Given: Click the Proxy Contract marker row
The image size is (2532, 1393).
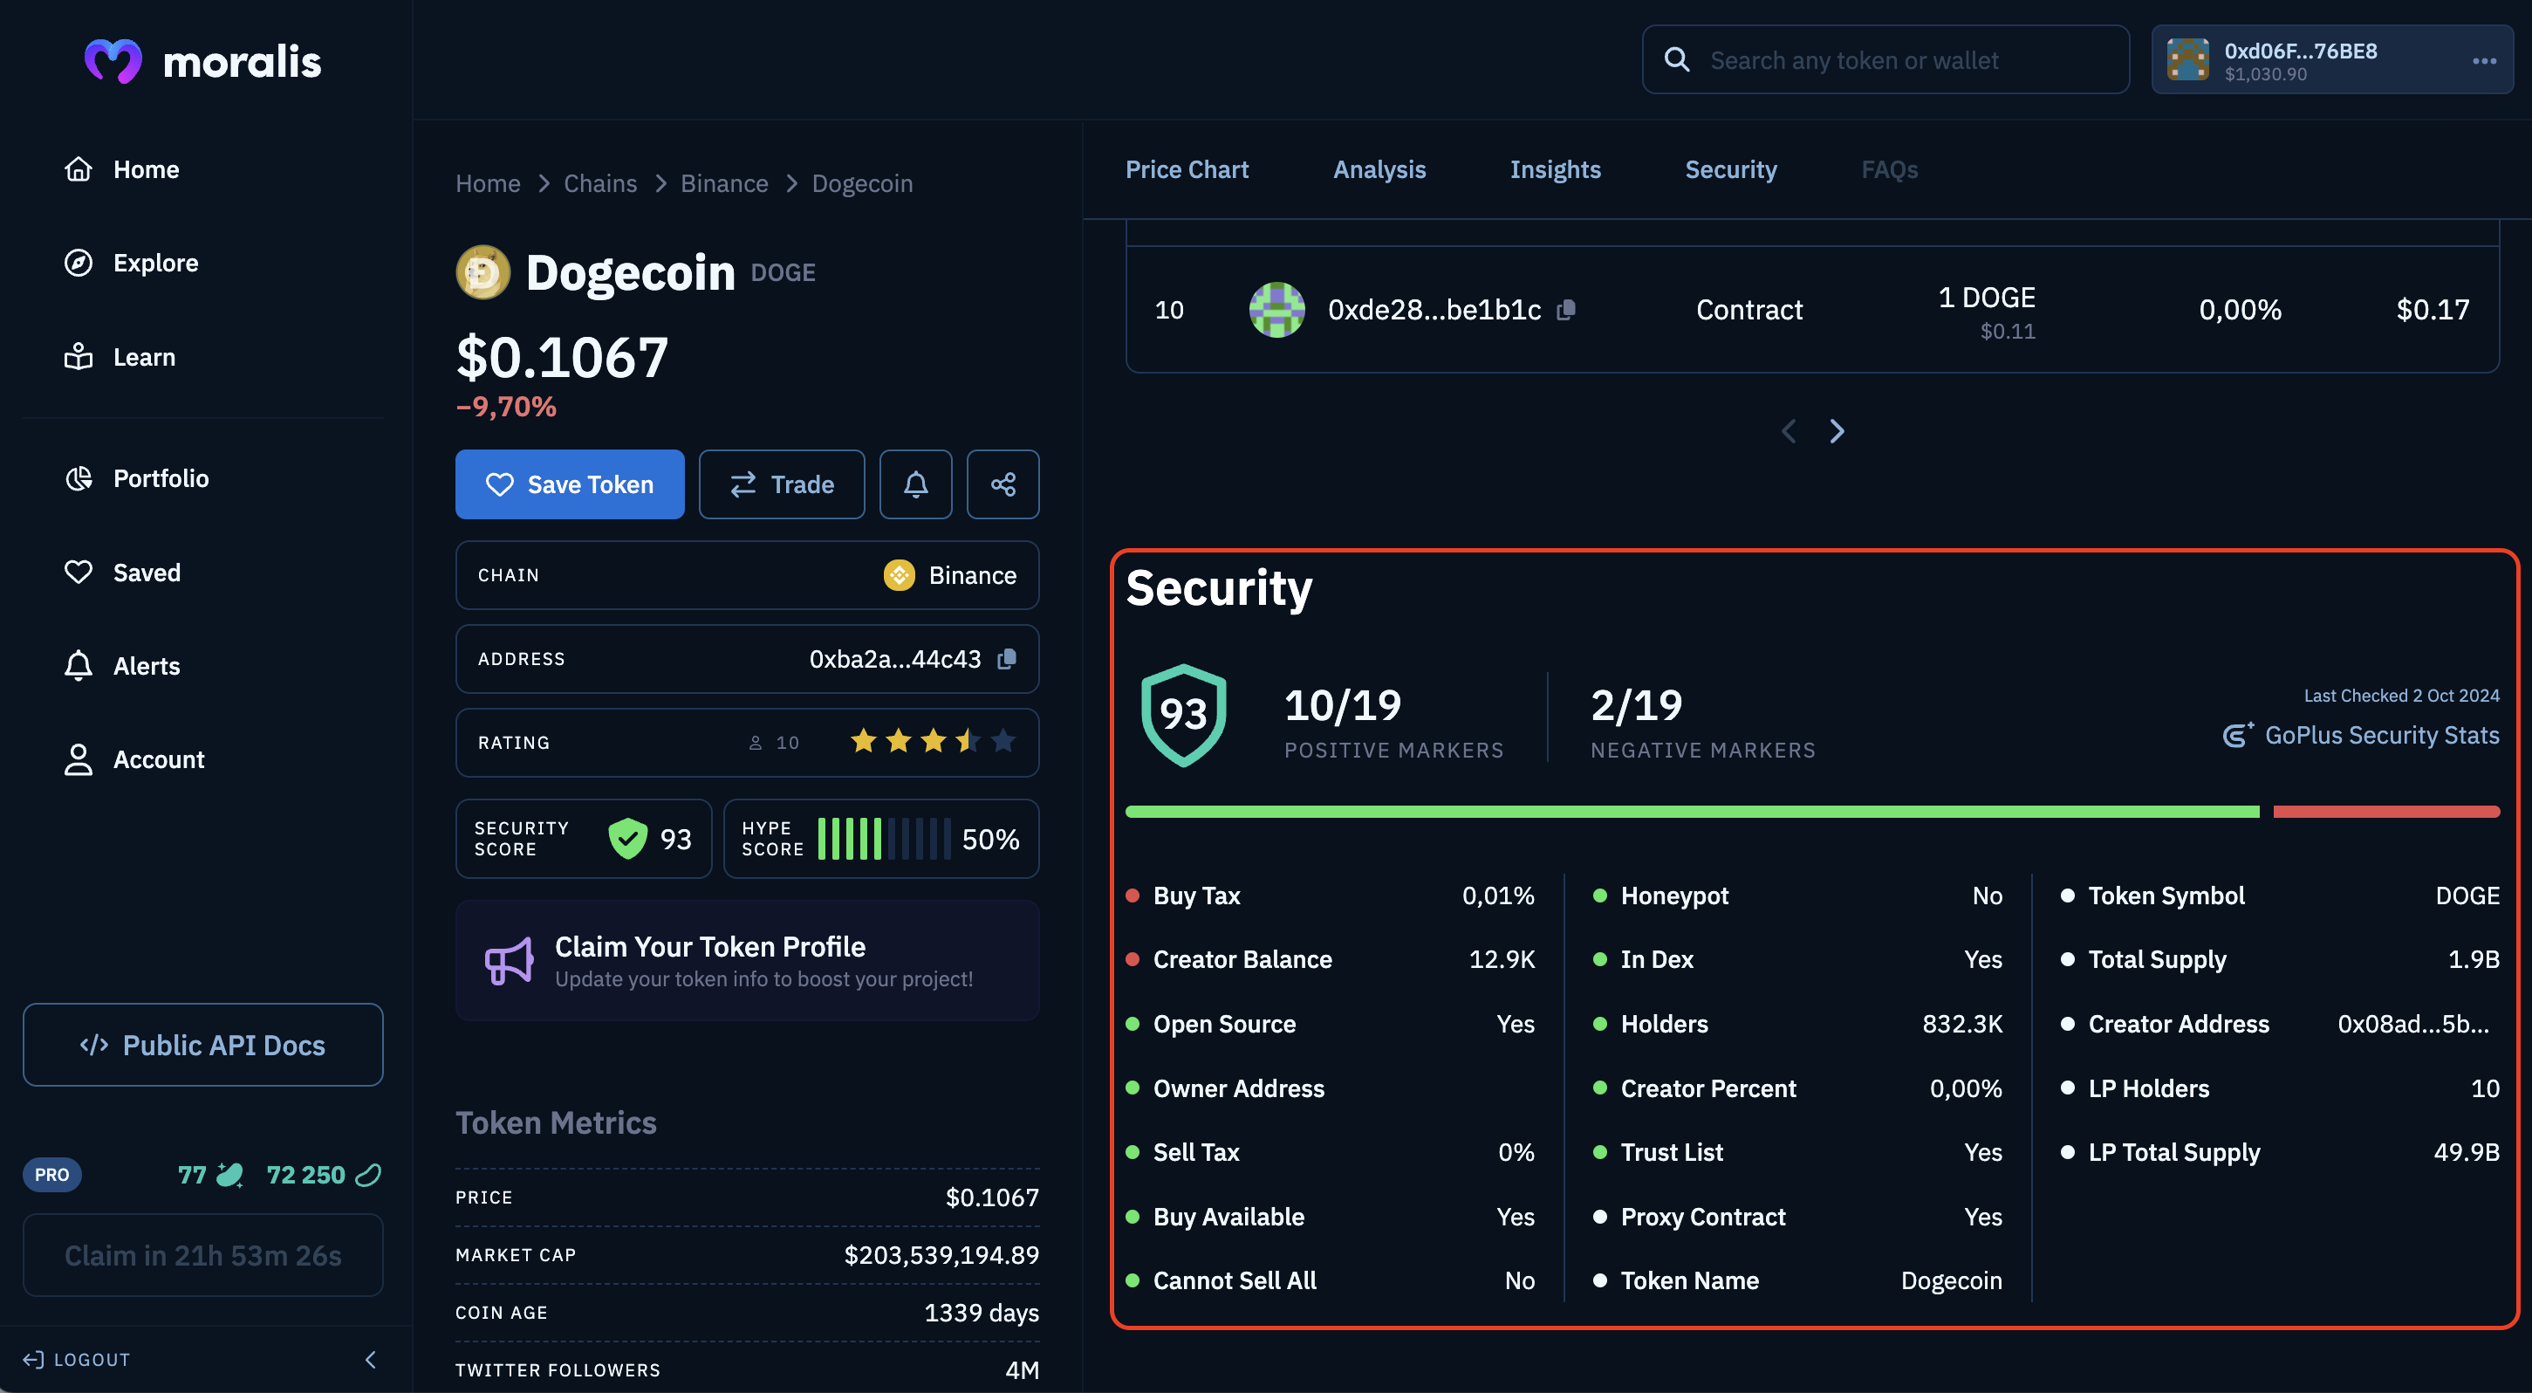Looking at the screenshot, I should 1796,1216.
